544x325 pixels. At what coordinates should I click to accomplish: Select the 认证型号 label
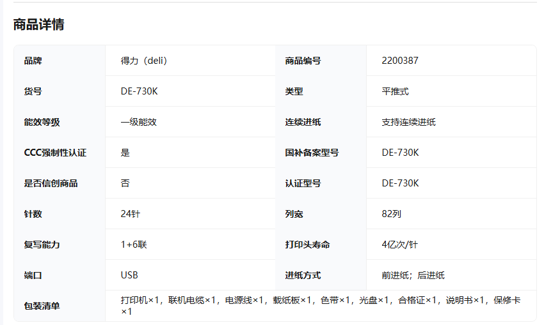pyautogui.click(x=303, y=183)
